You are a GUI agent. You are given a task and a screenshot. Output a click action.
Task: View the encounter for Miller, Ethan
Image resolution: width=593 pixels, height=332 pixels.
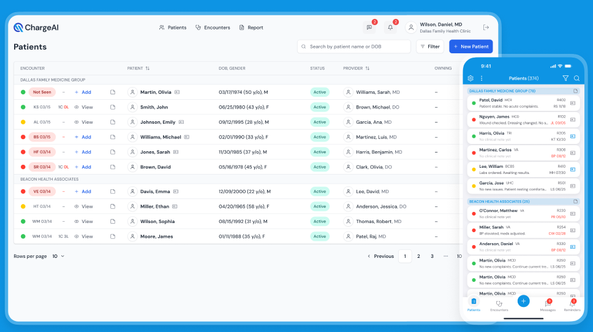point(83,206)
